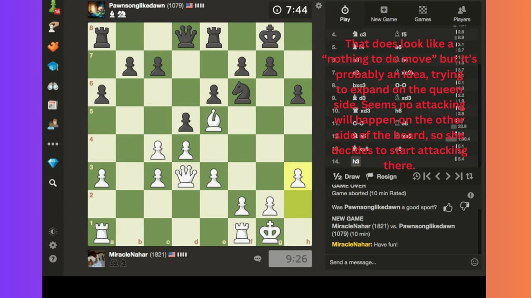This screenshot has height=298, width=531.
Task: Click the black queen on d8
Action: click(185, 36)
